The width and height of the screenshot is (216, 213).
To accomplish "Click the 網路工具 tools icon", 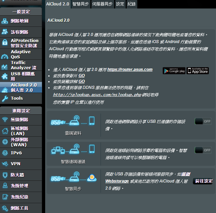I will (x=5, y=208).
